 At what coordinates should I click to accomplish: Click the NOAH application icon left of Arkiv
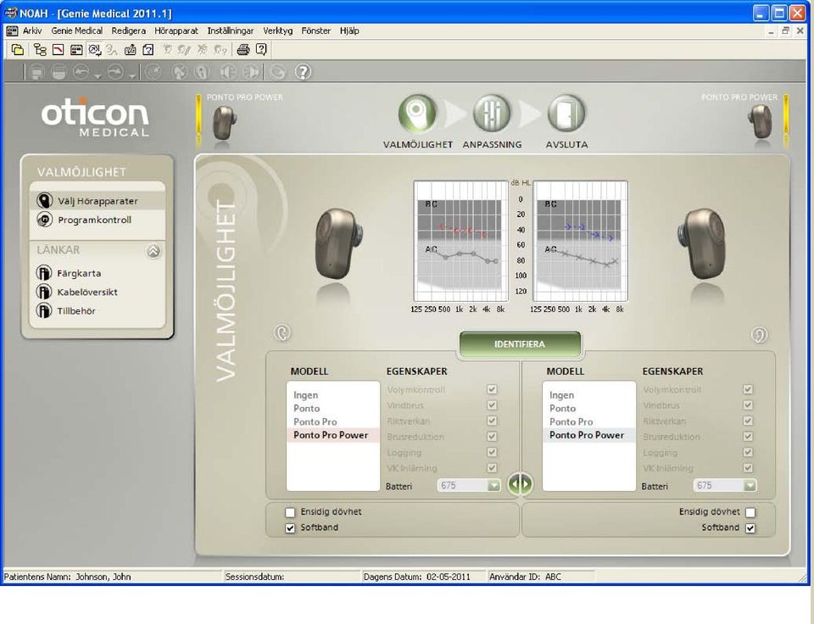click(x=11, y=31)
